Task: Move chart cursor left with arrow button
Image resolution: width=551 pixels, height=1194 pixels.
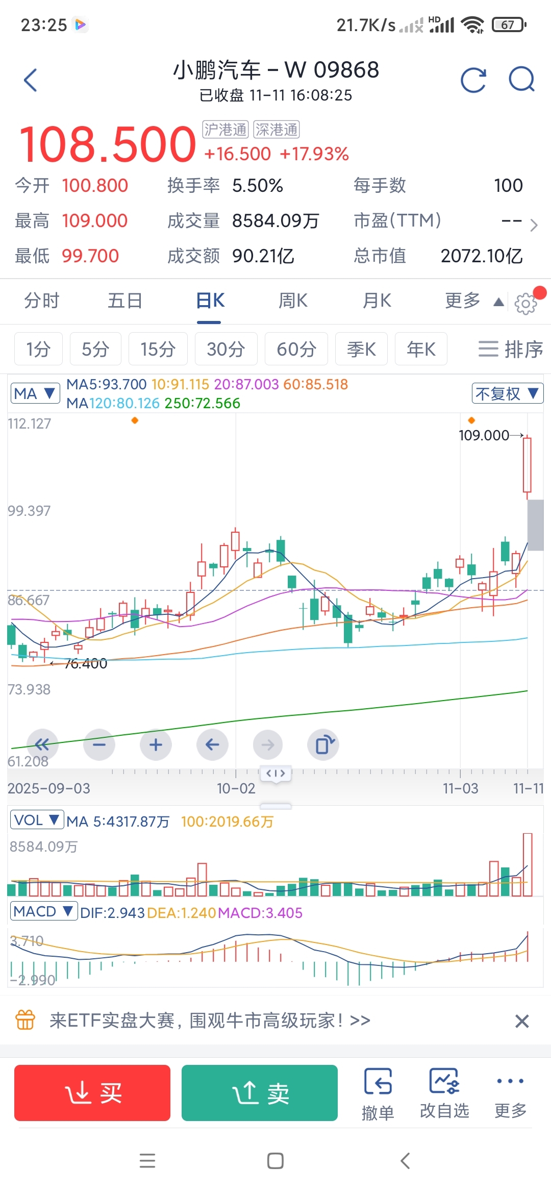Action: pyautogui.click(x=212, y=744)
